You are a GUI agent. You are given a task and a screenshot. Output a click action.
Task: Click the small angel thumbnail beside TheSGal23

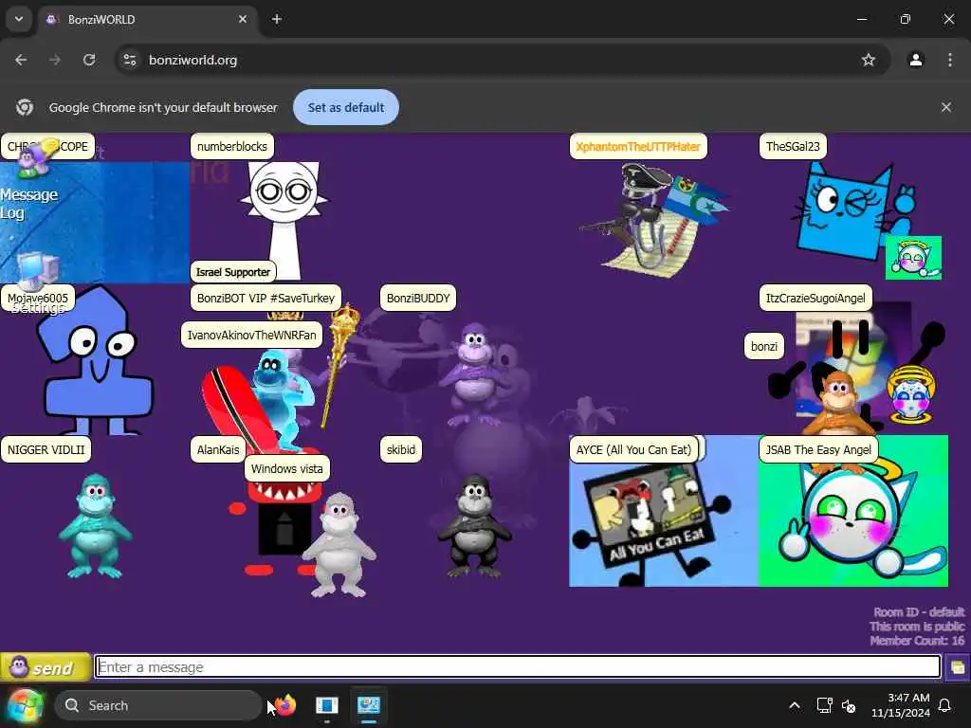(x=913, y=258)
